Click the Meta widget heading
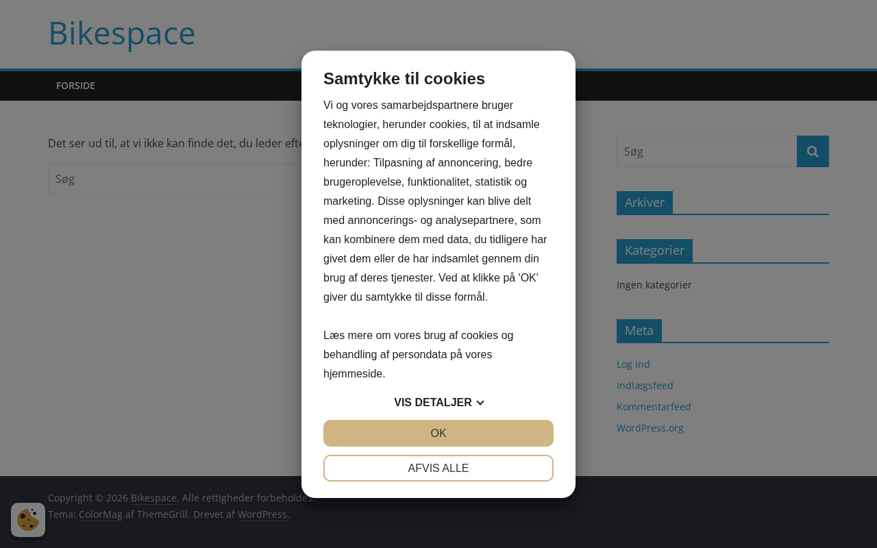The image size is (877, 548). (x=639, y=331)
